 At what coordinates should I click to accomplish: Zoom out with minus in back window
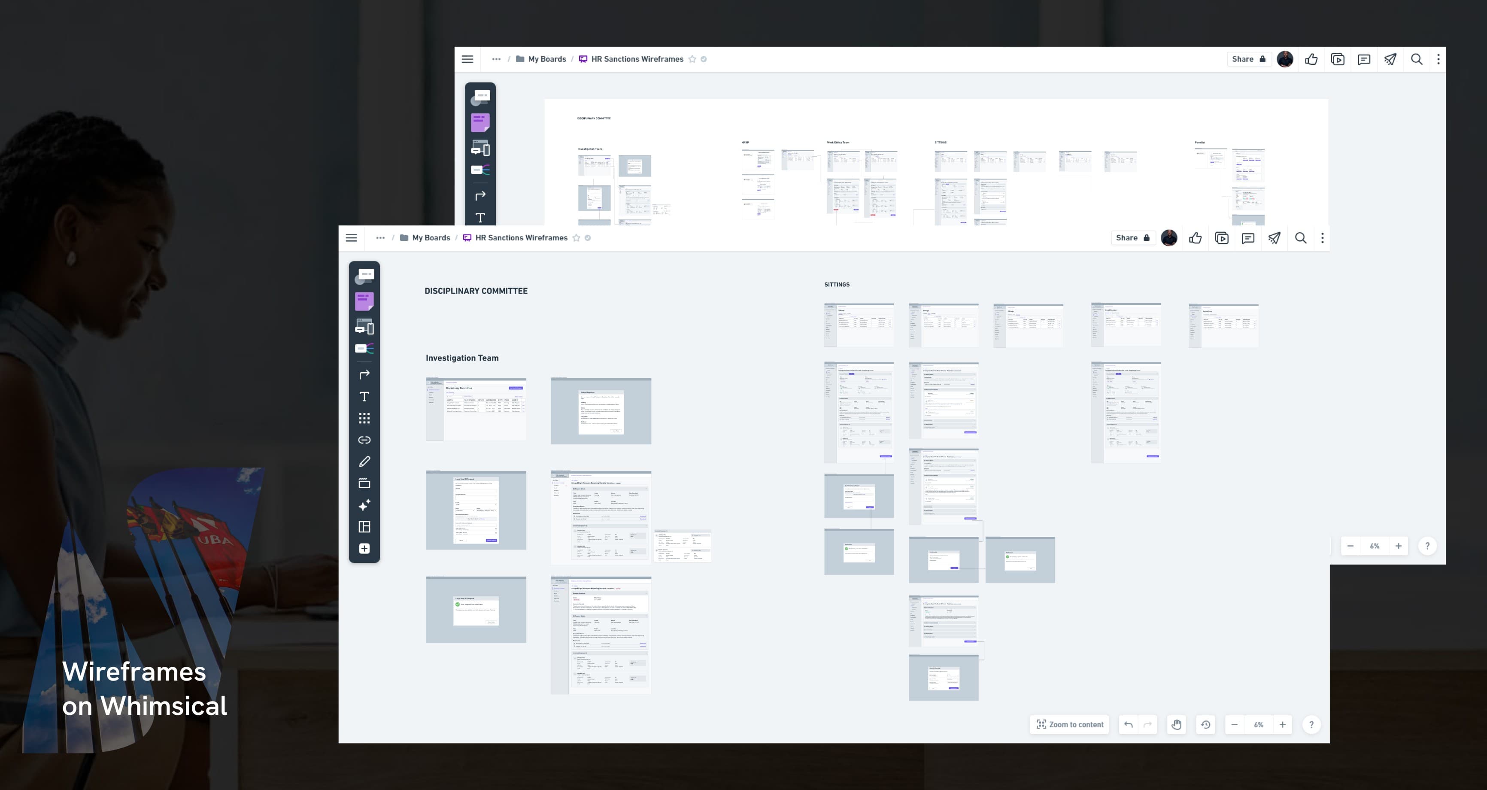[1350, 546]
